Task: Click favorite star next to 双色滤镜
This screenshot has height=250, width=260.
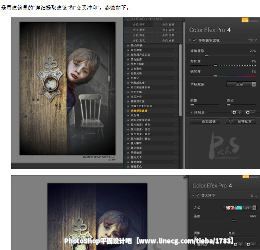Action: click(x=128, y=50)
